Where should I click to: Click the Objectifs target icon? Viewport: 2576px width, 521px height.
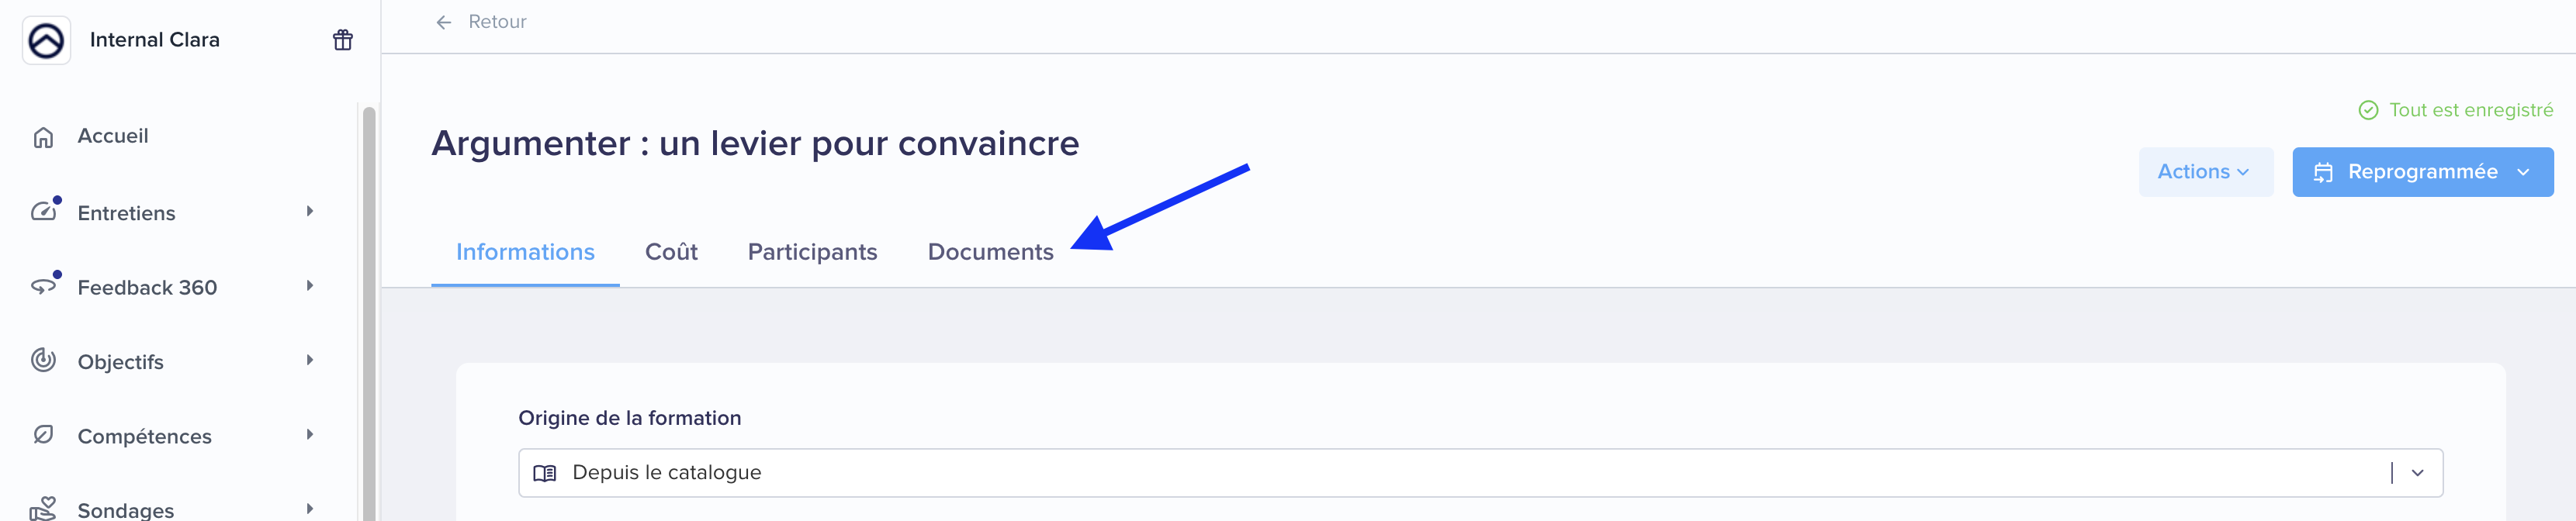[x=43, y=360]
